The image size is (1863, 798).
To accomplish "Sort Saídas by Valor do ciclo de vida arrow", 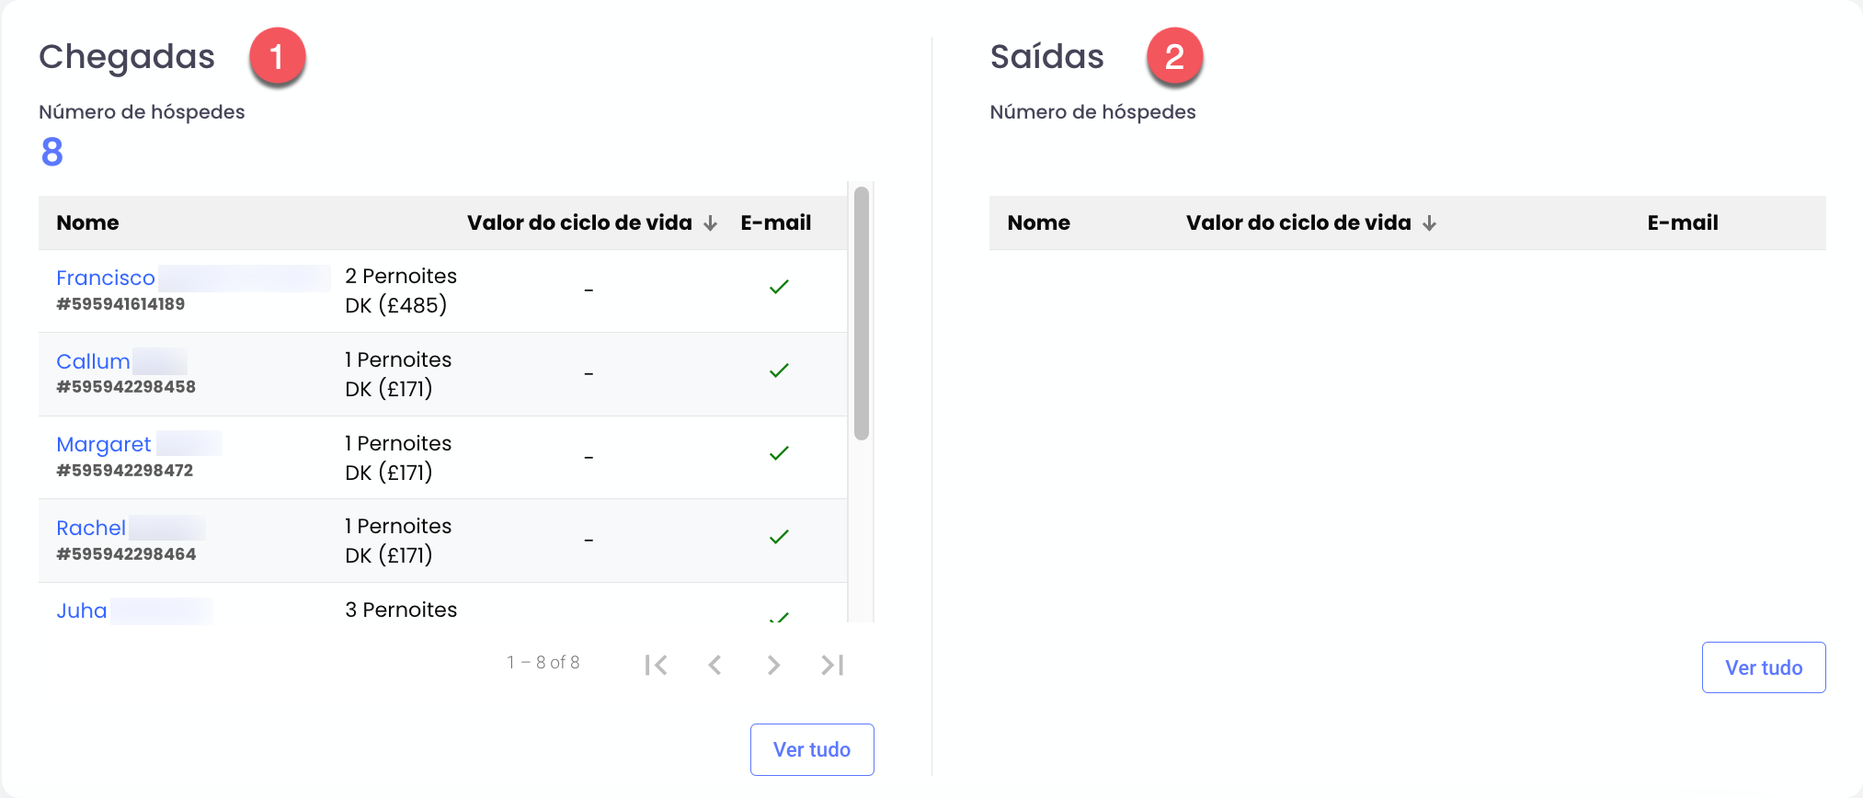I will pos(1429,223).
